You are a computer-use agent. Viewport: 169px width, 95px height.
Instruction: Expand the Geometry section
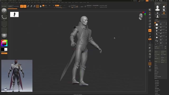tap(157, 80)
